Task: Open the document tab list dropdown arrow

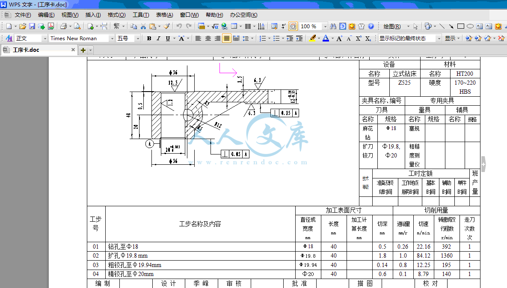Action: (91, 50)
